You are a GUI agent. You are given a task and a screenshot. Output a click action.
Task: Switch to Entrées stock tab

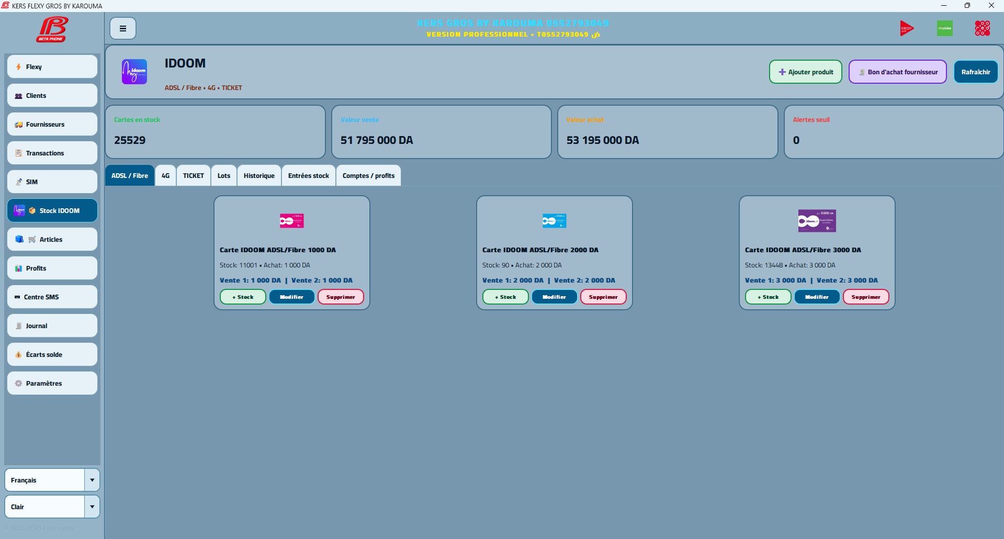pos(309,175)
